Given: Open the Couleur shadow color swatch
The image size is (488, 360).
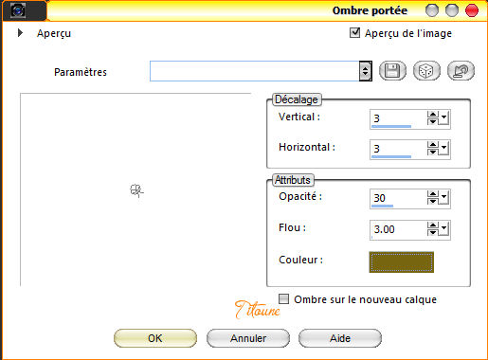Looking at the screenshot, I should pos(402,261).
